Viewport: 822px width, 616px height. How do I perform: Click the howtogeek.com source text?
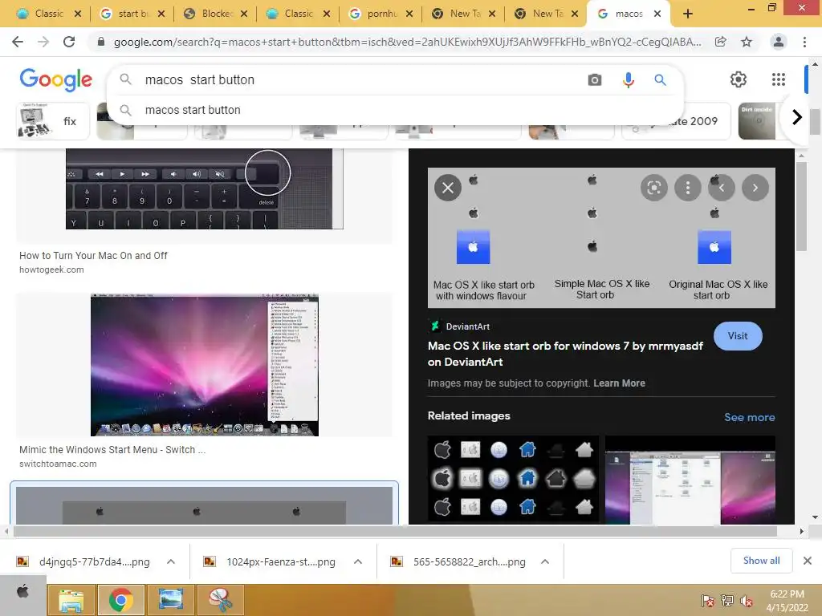[51, 269]
